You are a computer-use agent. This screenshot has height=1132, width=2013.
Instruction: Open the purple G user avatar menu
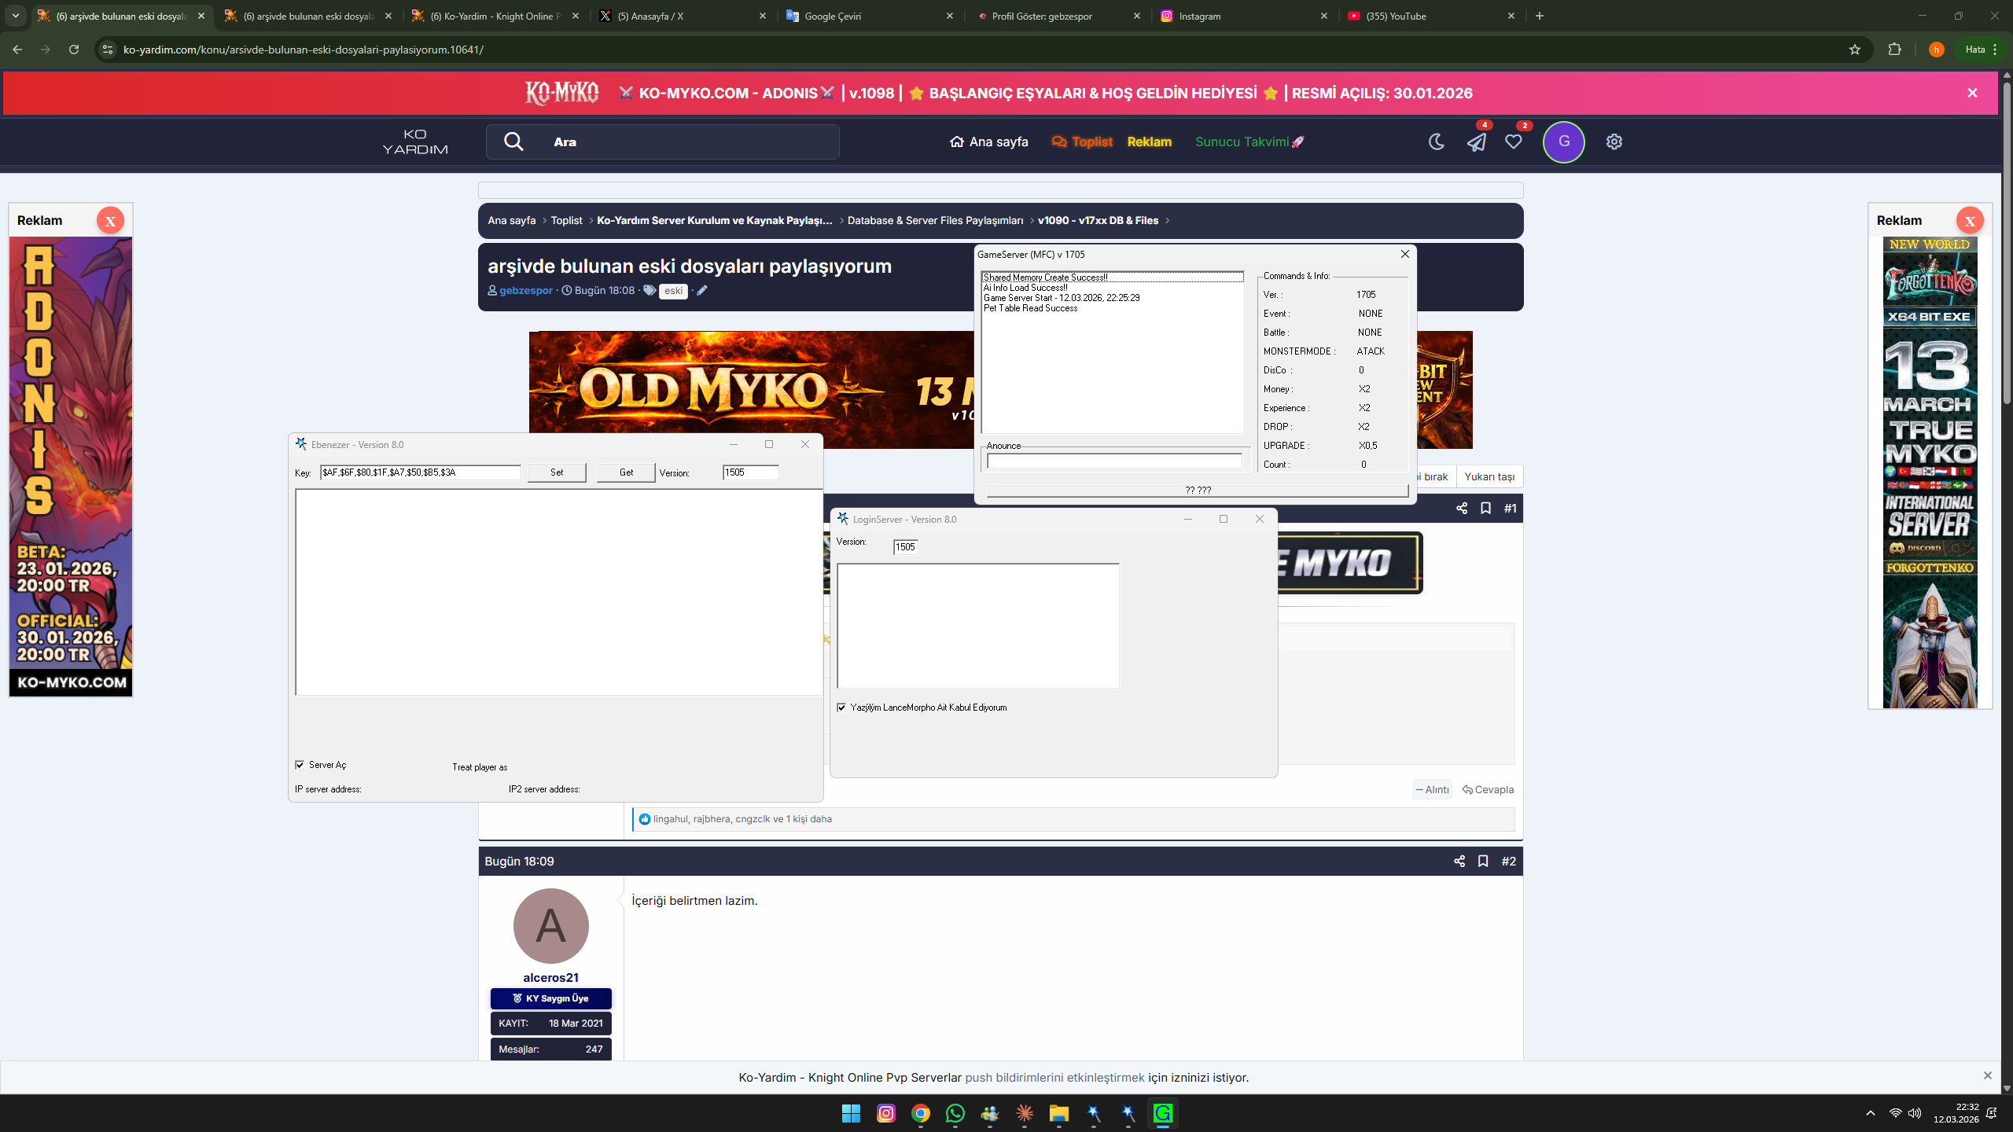[1564, 141]
